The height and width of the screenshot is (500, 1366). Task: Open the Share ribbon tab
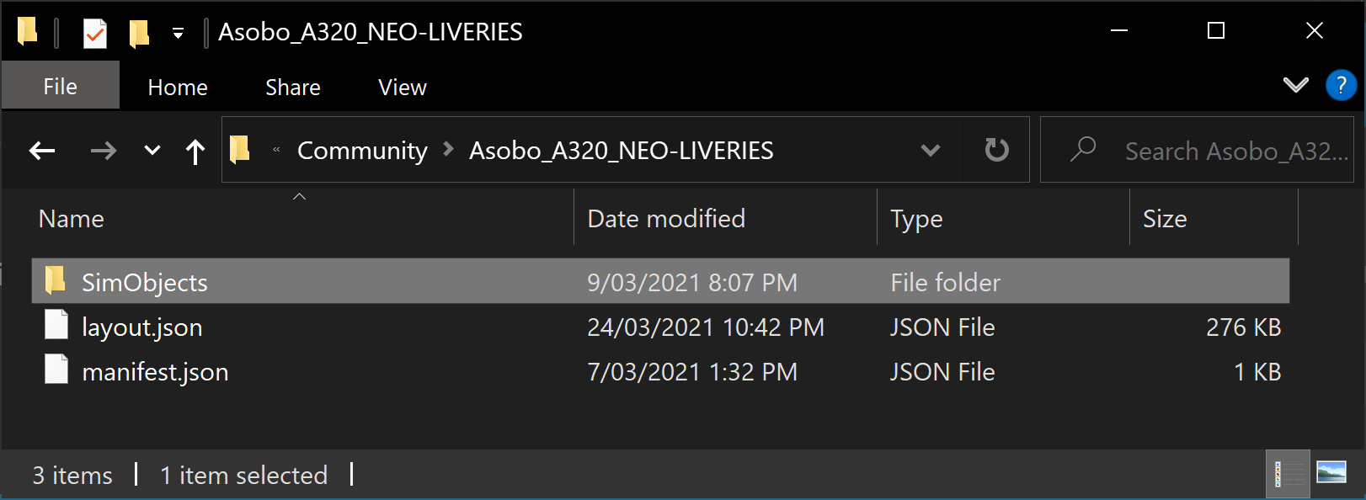[292, 88]
